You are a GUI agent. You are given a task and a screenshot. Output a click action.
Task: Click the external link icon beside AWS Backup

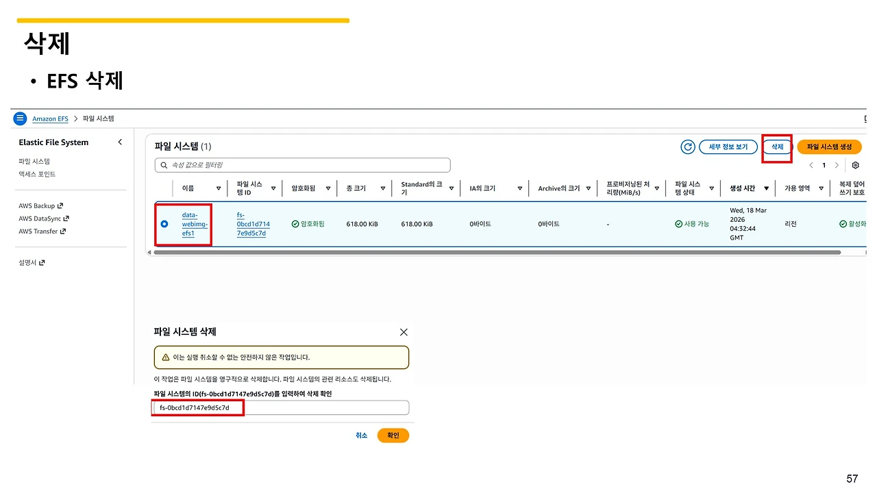coord(60,205)
